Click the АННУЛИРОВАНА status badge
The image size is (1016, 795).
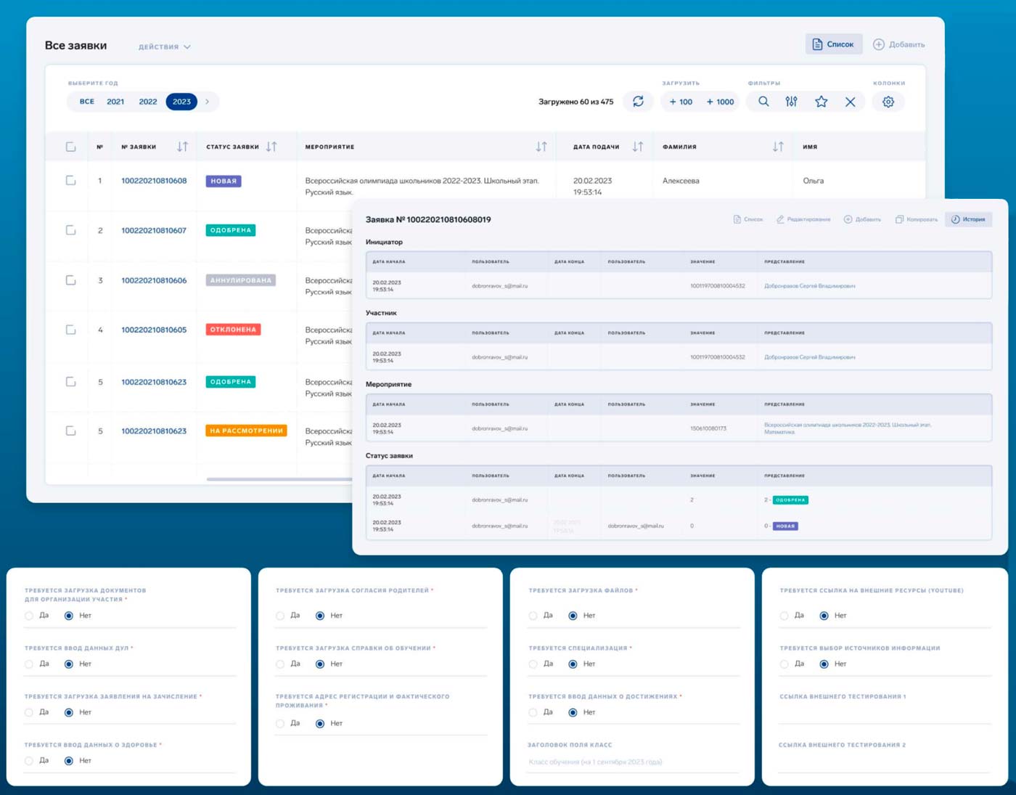241,280
